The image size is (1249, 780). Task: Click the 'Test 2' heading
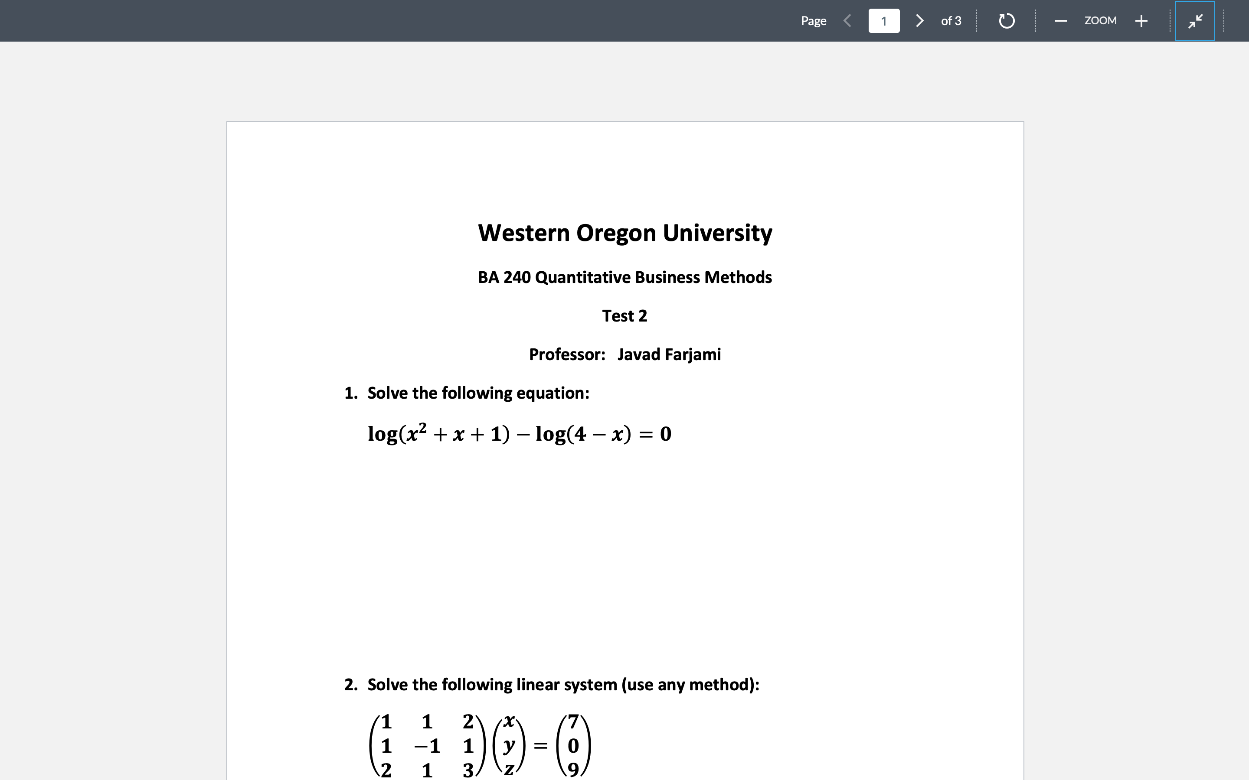coord(624,315)
